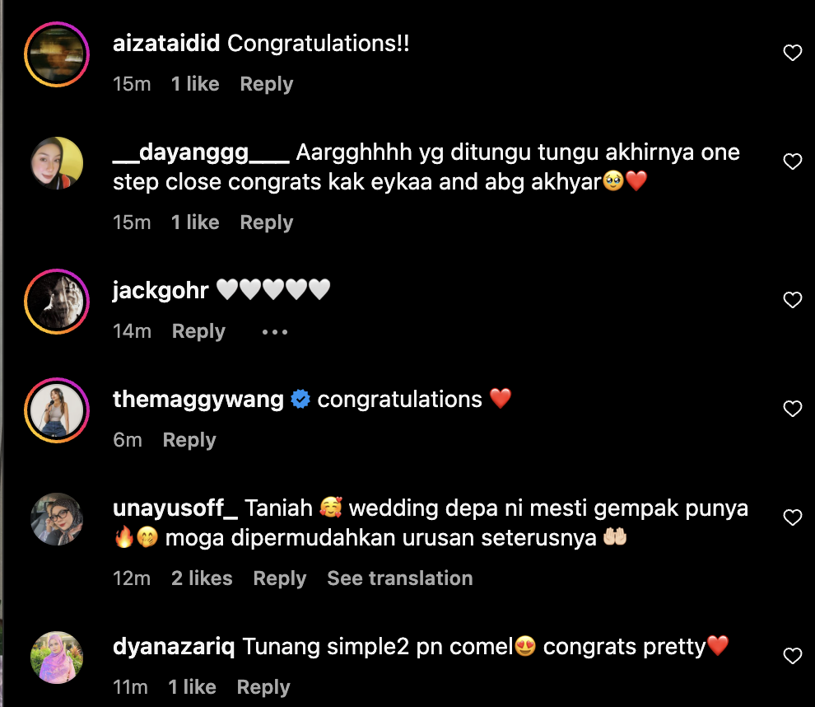Like the __dayanggg___ comment with heart icon
The image size is (815, 707).
(x=792, y=162)
